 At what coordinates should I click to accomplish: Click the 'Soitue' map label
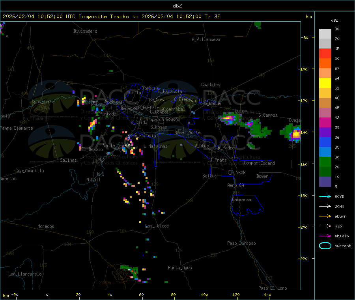click(x=209, y=176)
